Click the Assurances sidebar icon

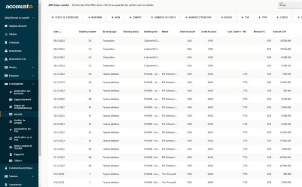6,184
